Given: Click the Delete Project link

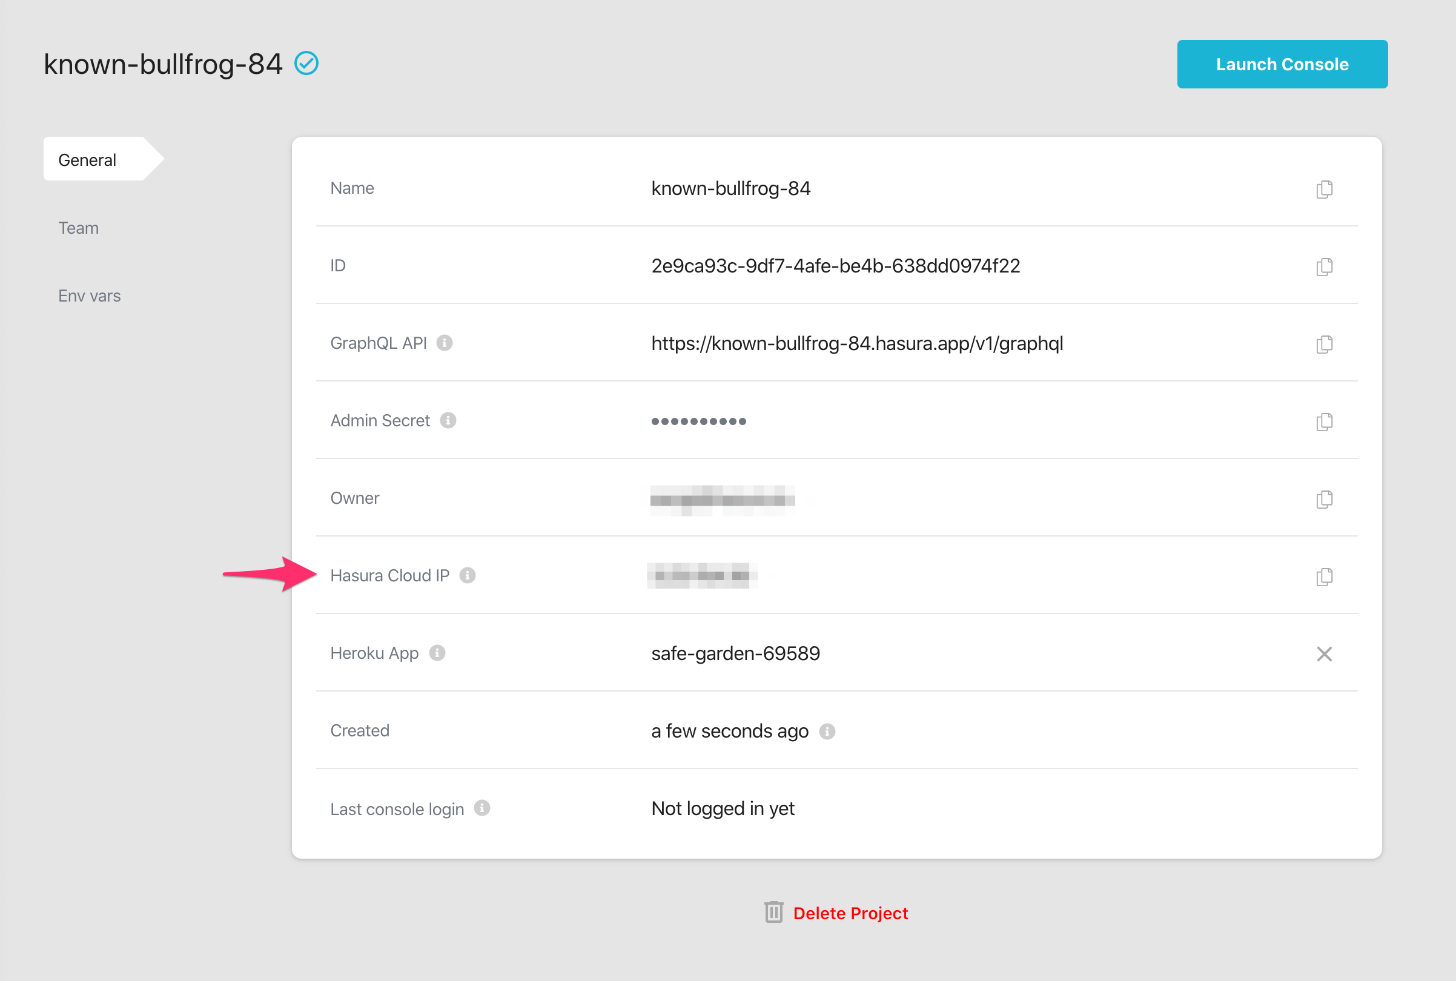Looking at the screenshot, I should pos(836,913).
